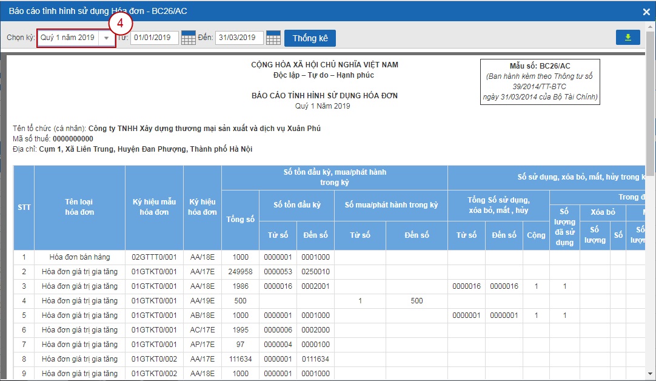The image size is (656, 381).
Task: Click 'AB/18E' invoice symbol in row 5
Action: coord(202,315)
